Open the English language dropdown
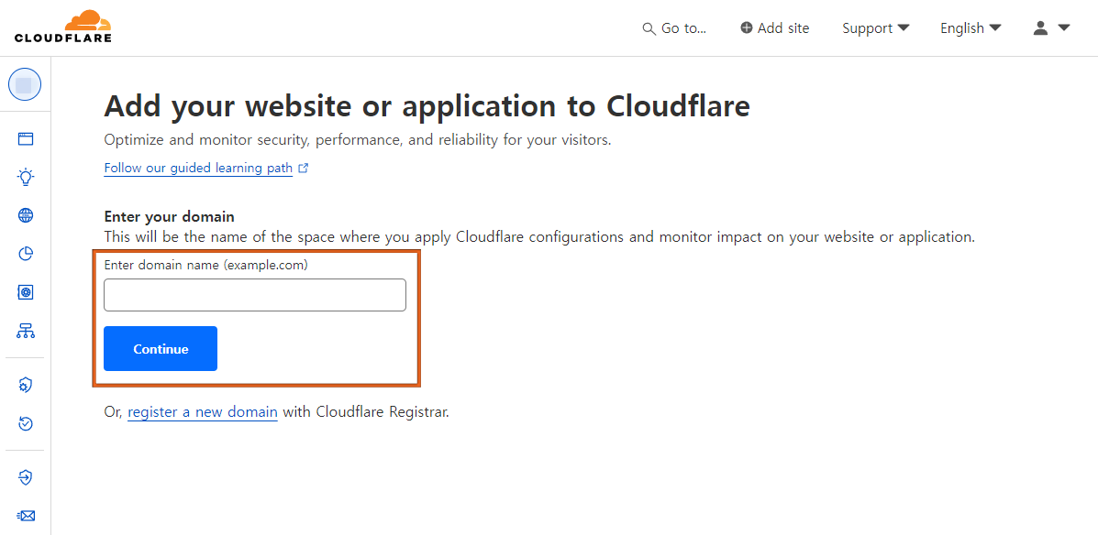The width and height of the screenshot is (1098, 535). coord(970,28)
